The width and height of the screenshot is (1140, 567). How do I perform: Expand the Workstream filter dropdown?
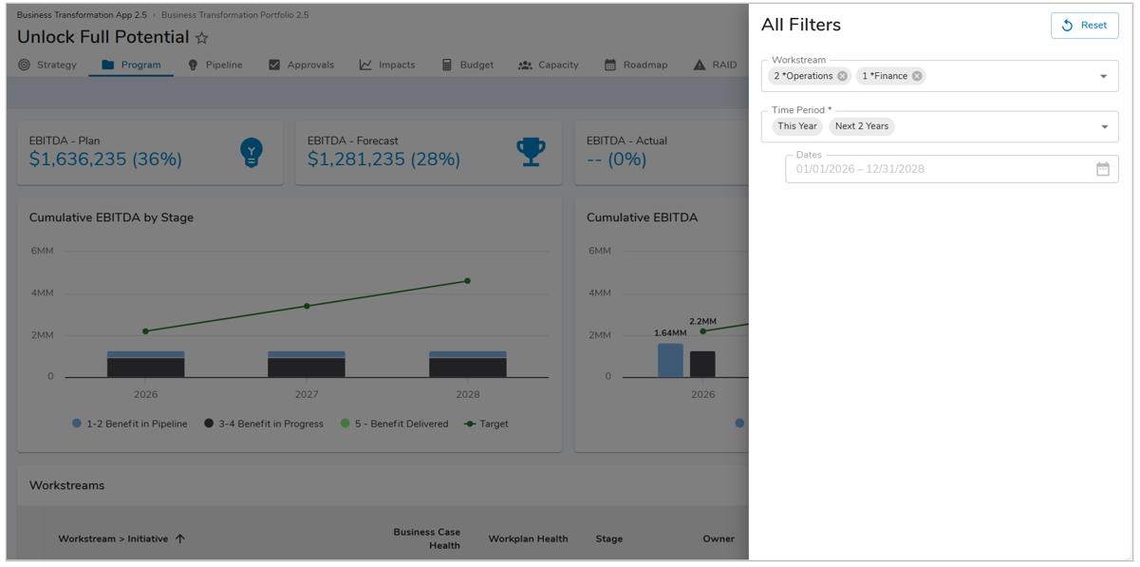(x=1103, y=77)
